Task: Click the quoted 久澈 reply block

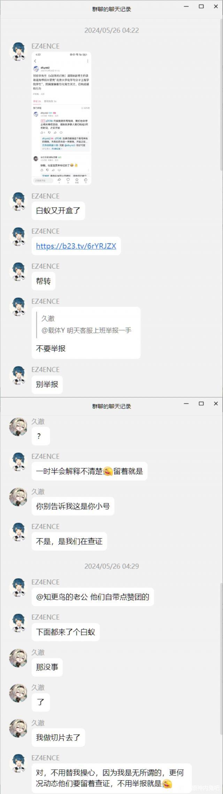Action: coord(86,324)
